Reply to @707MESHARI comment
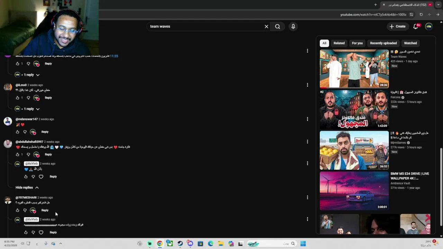The height and width of the screenshot is (249, 443). tap(45, 210)
